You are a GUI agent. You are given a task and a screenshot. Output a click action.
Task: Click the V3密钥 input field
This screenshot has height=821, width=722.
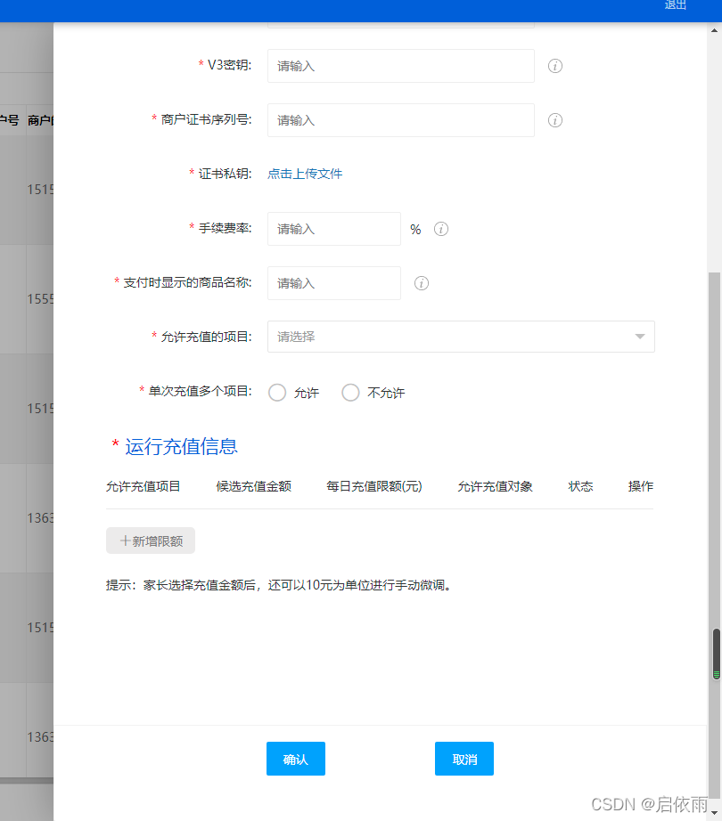click(x=400, y=66)
